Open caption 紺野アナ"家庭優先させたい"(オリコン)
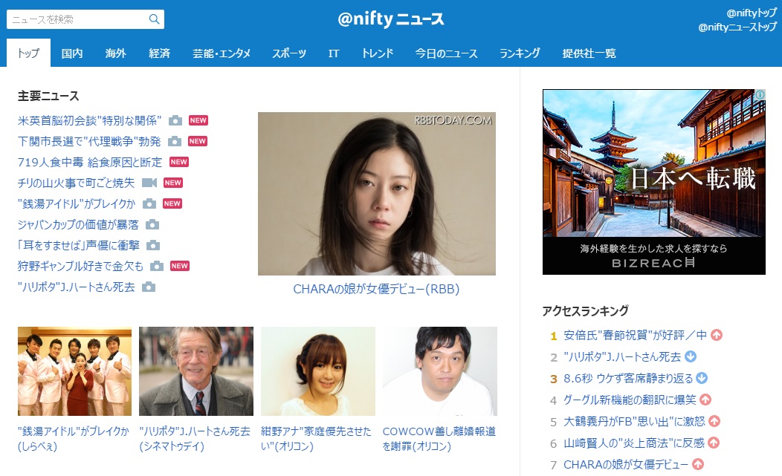The height and width of the screenshot is (476, 782). (x=316, y=439)
